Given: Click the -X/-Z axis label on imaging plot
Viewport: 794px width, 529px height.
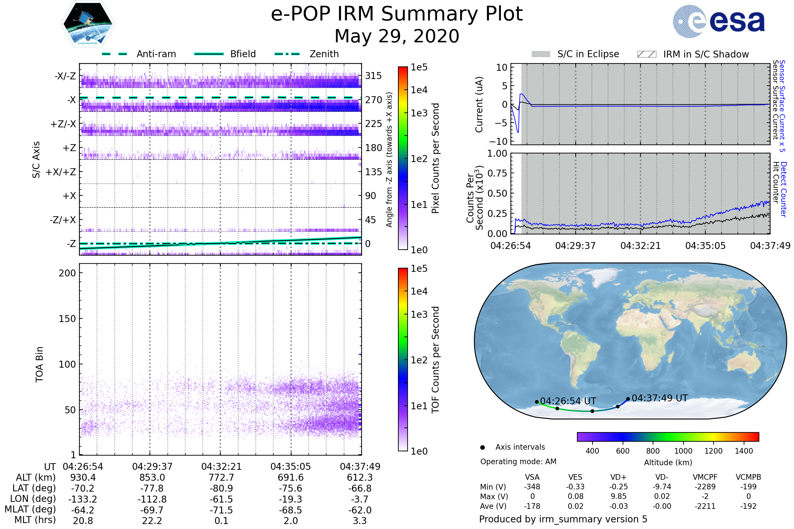Looking at the screenshot, I should 66,76.
